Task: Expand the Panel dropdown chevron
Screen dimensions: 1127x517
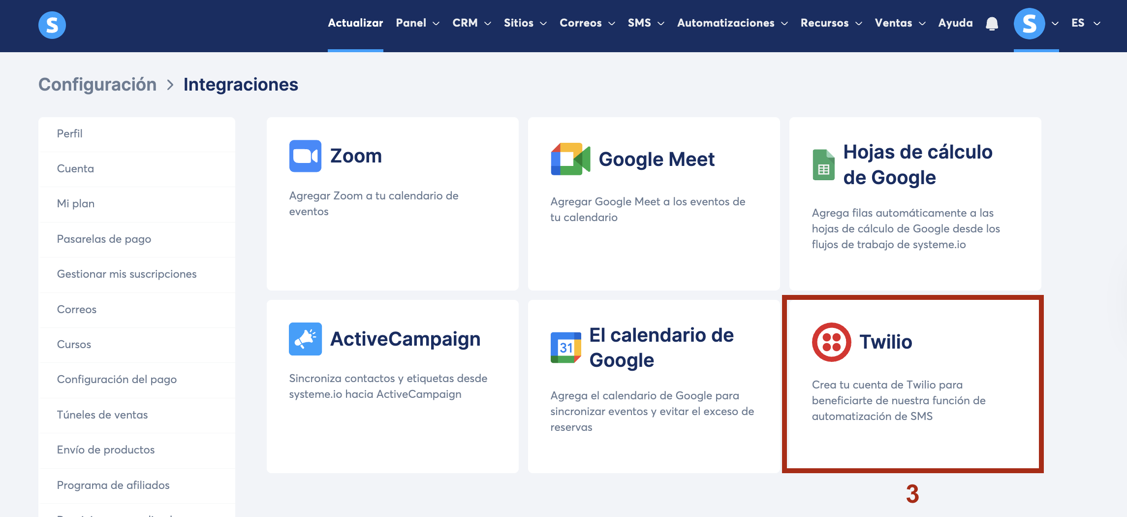Action: pyautogui.click(x=436, y=24)
